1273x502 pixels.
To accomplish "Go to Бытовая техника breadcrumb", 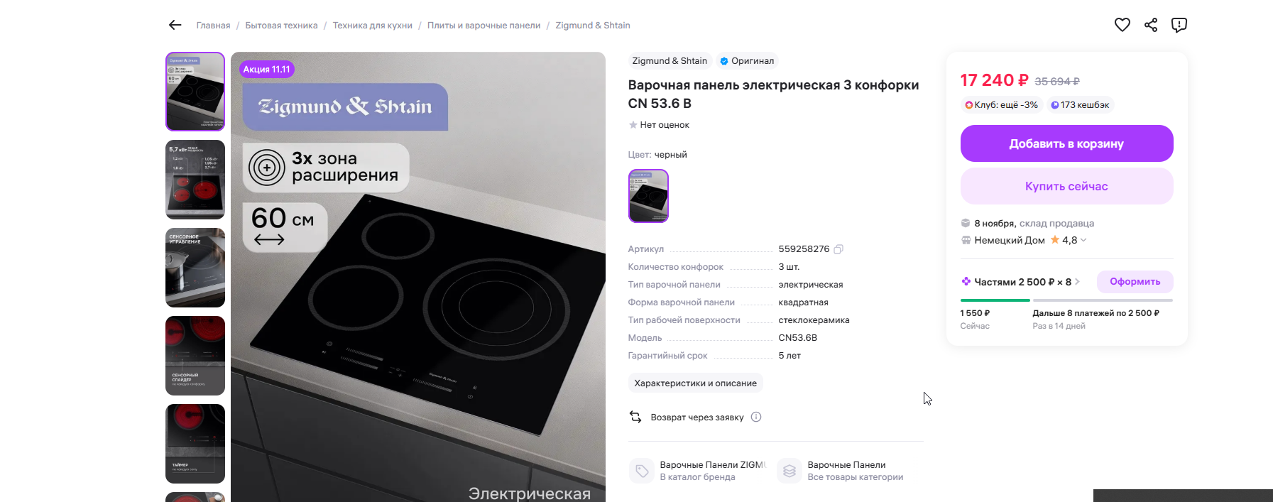I will tap(281, 26).
